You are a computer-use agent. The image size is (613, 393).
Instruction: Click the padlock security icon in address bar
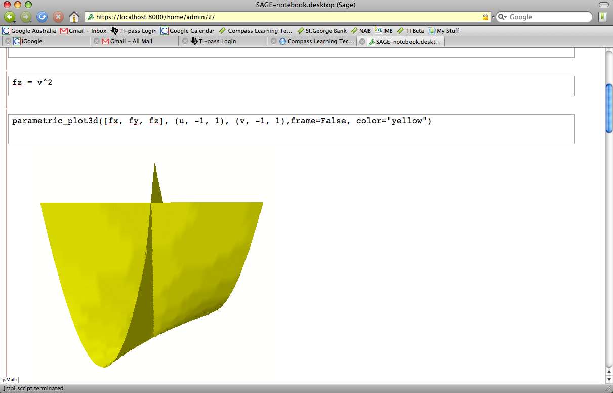[x=485, y=17]
